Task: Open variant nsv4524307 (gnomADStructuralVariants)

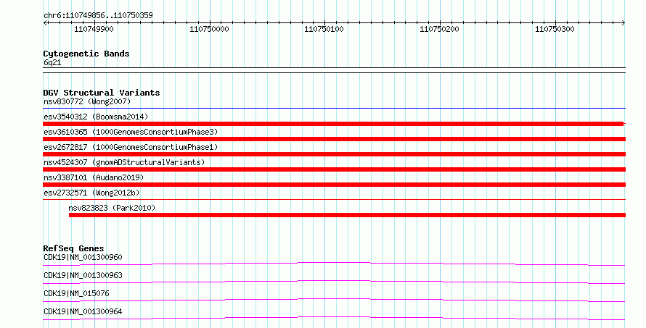Action: click(124, 162)
